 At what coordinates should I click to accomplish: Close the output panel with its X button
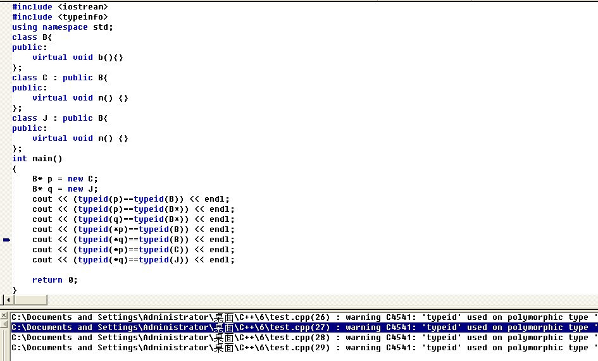pyautogui.click(x=4, y=315)
